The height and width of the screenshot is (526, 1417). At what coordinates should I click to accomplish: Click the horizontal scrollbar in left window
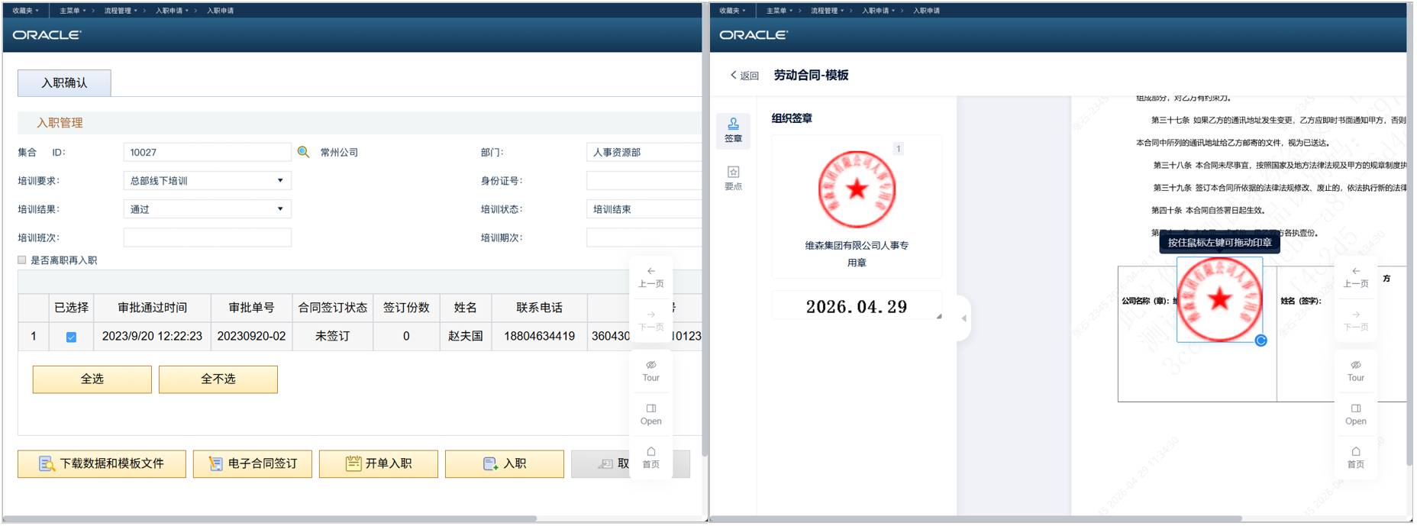coord(305,518)
